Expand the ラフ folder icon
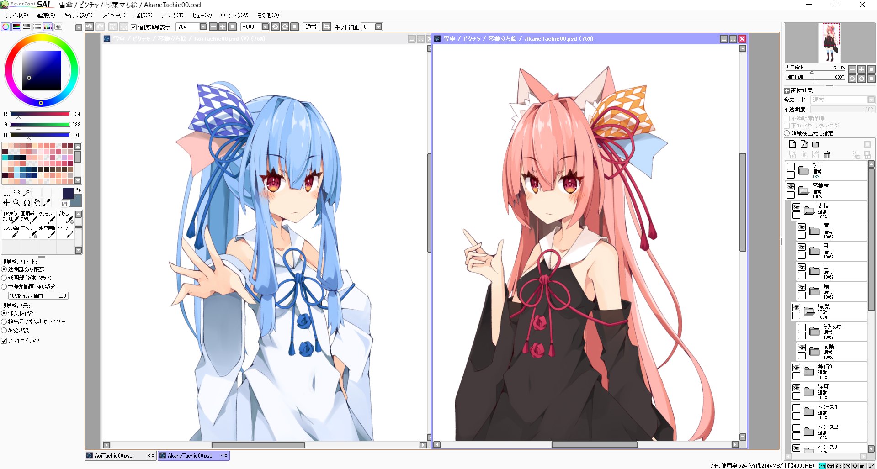The width and height of the screenshot is (877, 469). (804, 171)
